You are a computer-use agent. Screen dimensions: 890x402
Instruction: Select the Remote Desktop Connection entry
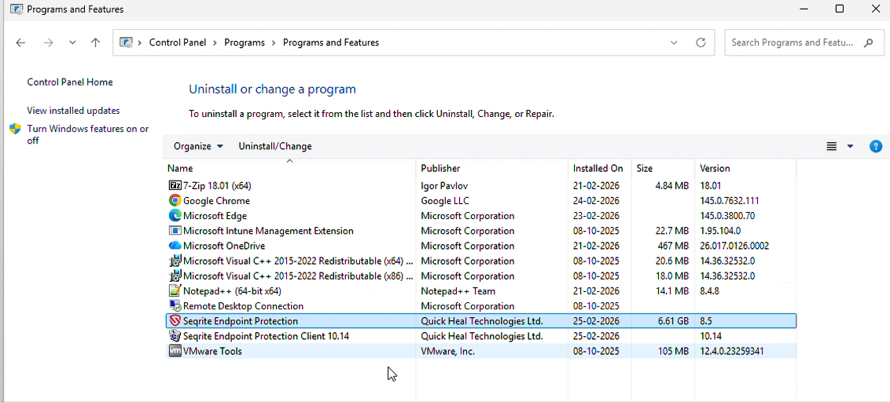pyautogui.click(x=480, y=306)
